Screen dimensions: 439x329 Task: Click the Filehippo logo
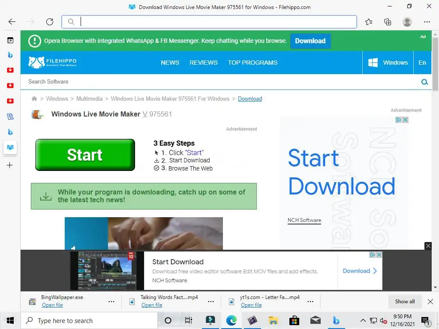[x=52, y=63]
